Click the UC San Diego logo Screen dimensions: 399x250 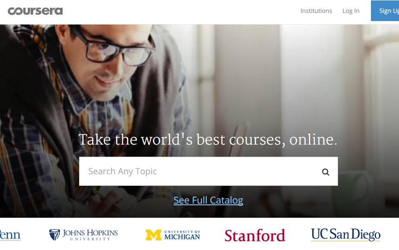click(x=345, y=235)
